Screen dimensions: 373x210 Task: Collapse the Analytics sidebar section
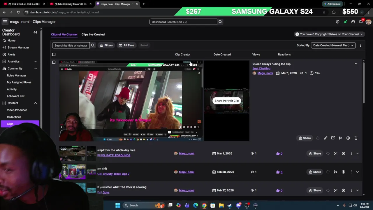click(35, 62)
